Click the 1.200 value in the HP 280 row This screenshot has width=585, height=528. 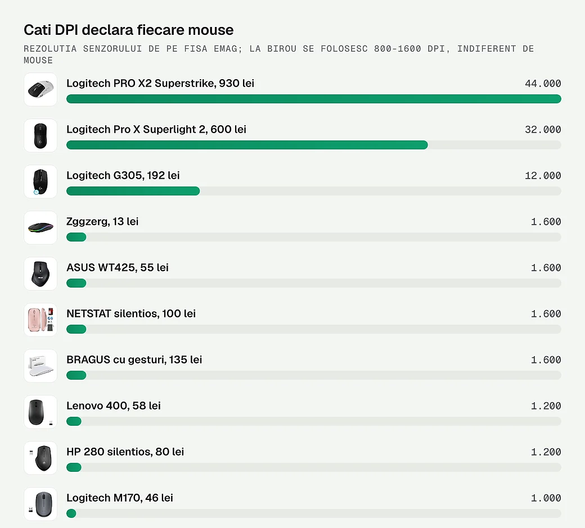546,452
